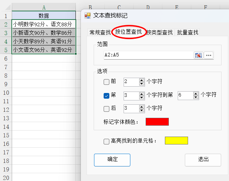229x181 pixels.
Task: Increase the end position spinner showing 6
Action: click(x=196, y=93)
